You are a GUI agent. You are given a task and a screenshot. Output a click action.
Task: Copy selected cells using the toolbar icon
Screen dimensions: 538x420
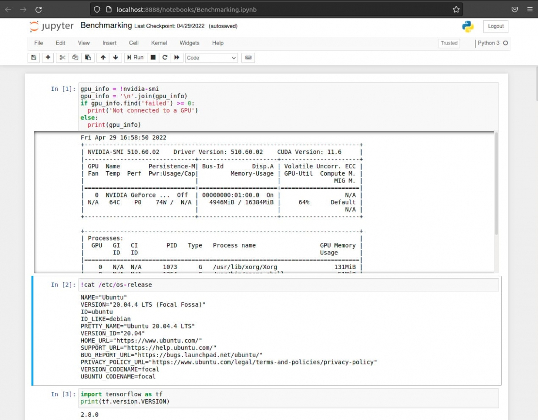75,58
